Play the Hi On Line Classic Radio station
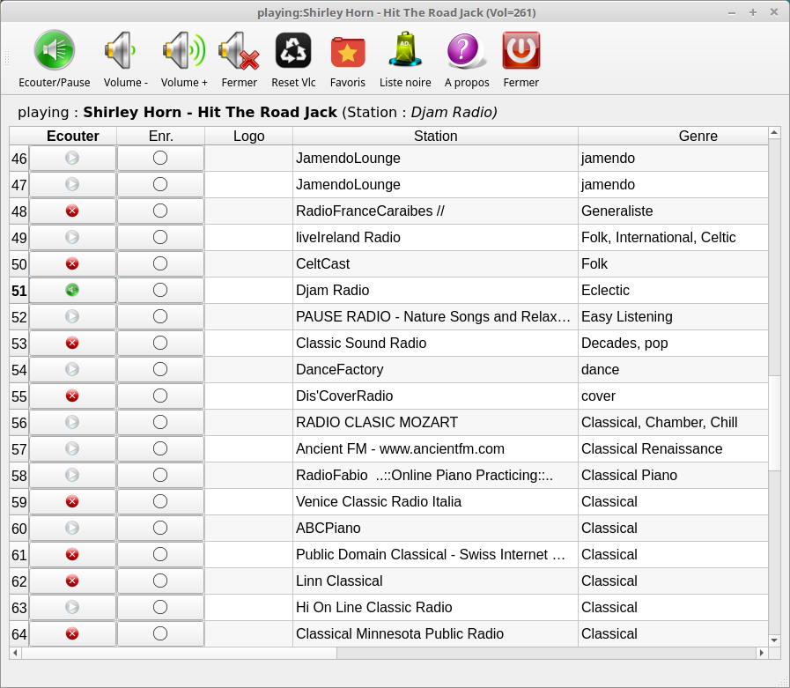Screen dimensions: 790x688 [72, 607]
